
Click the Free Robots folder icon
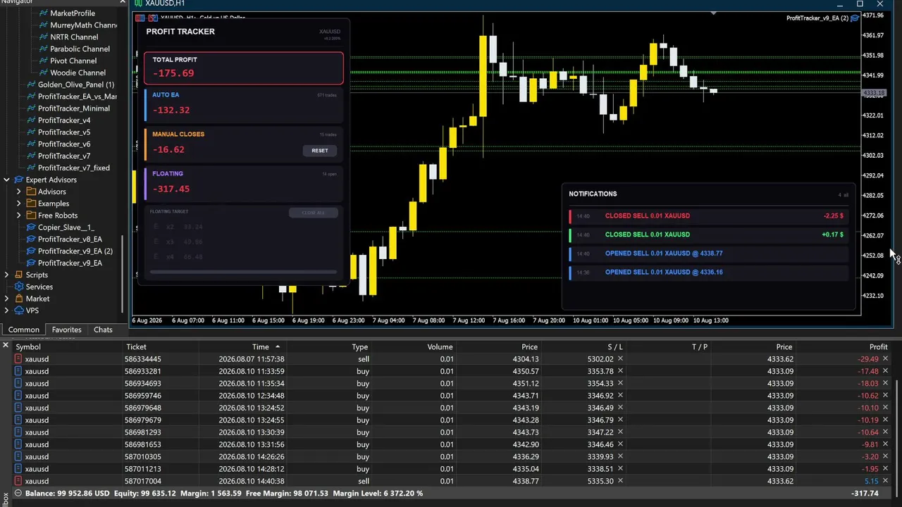tap(31, 215)
